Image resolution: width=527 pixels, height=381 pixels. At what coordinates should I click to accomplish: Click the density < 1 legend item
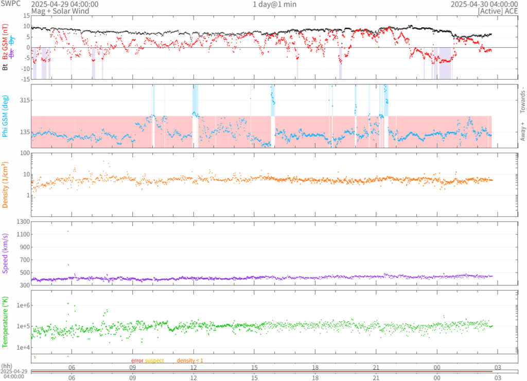[190, 360]
